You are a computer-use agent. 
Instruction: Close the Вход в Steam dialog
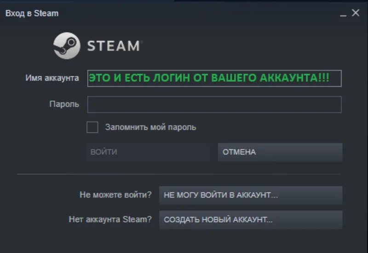pos(356,13)
